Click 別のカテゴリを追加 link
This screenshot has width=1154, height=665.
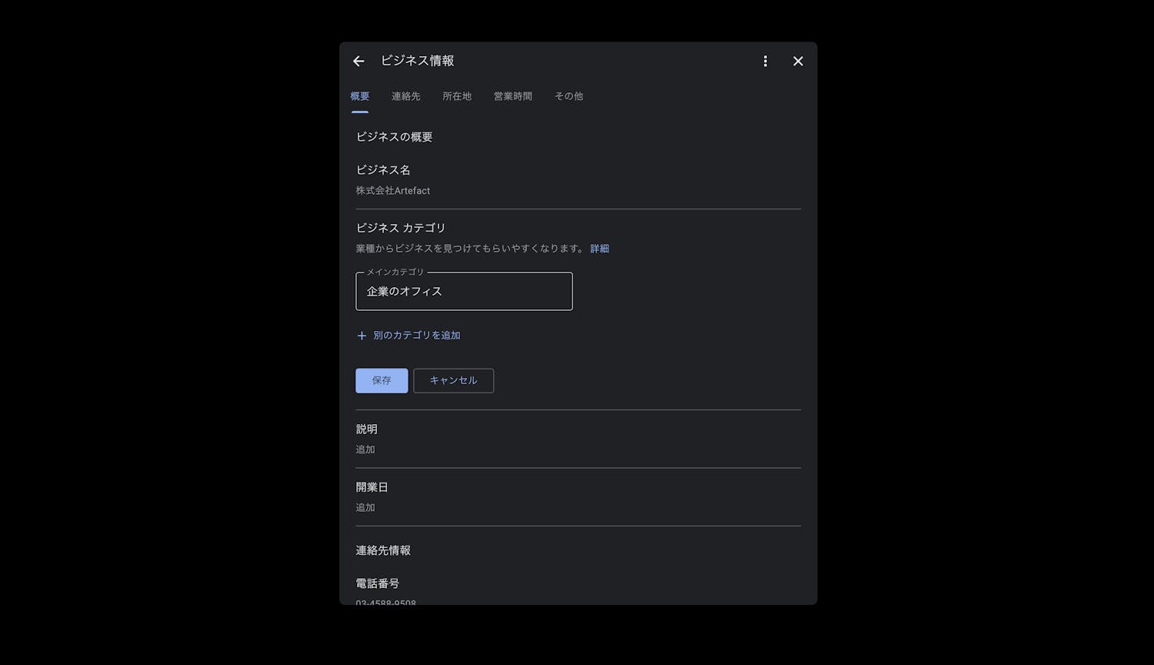pyautogui.click(x=416, y=336)
